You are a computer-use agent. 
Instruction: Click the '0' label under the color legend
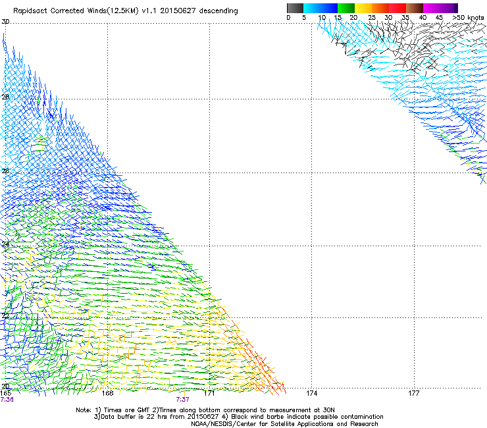click(x=288, y=18)
